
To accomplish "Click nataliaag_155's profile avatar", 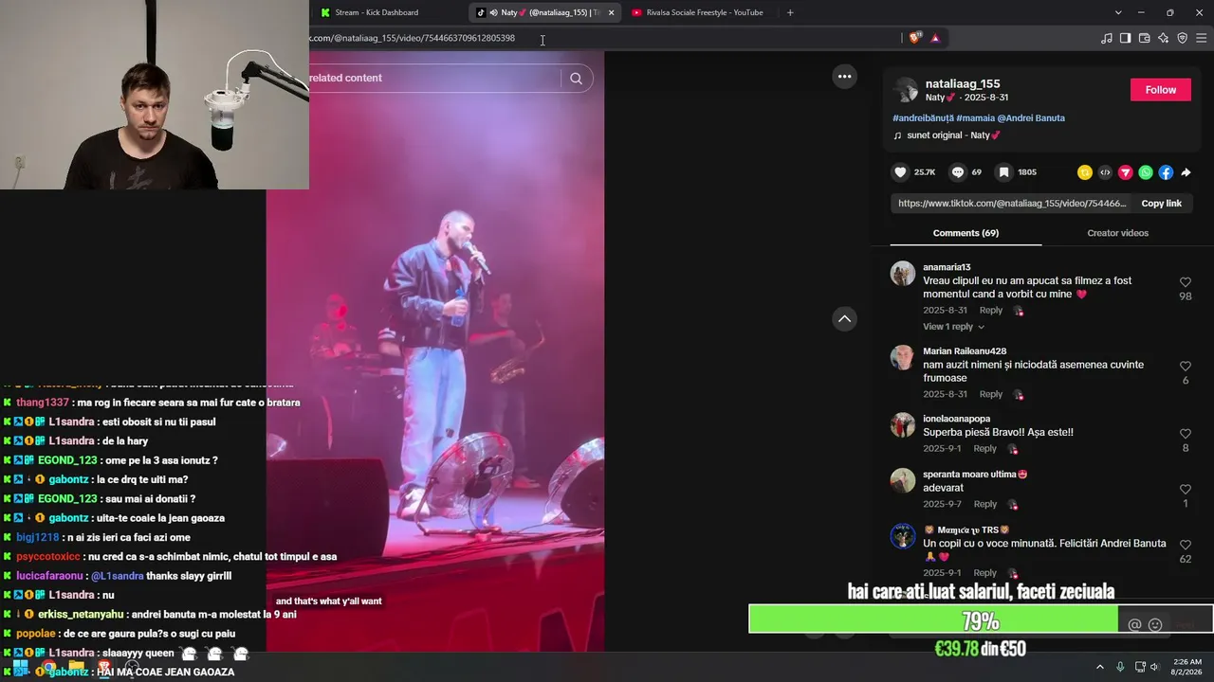I will [905, 90].
